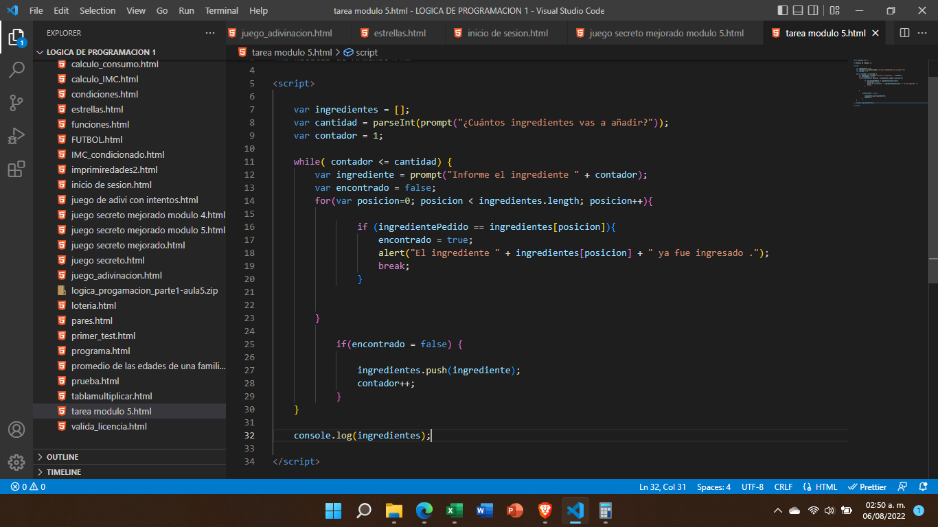Click CRLF end-of-line status item
The height and width of the screenshot is (527, 938).
point(783,487)
